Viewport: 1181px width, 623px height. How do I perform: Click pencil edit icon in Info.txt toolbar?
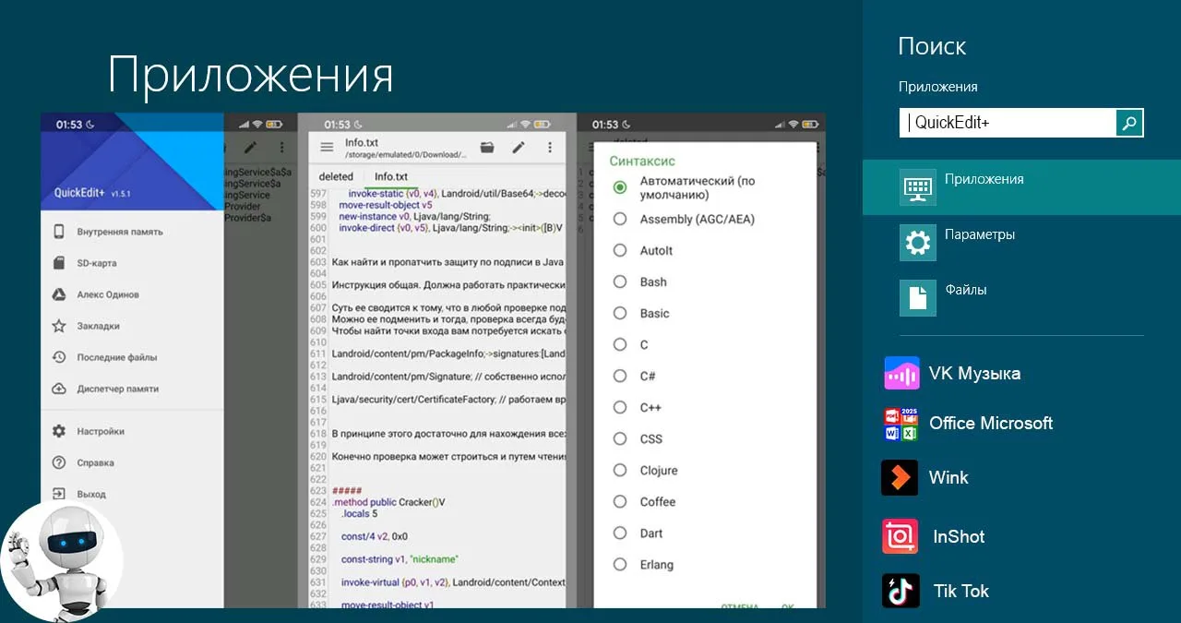tap(519, 147)
